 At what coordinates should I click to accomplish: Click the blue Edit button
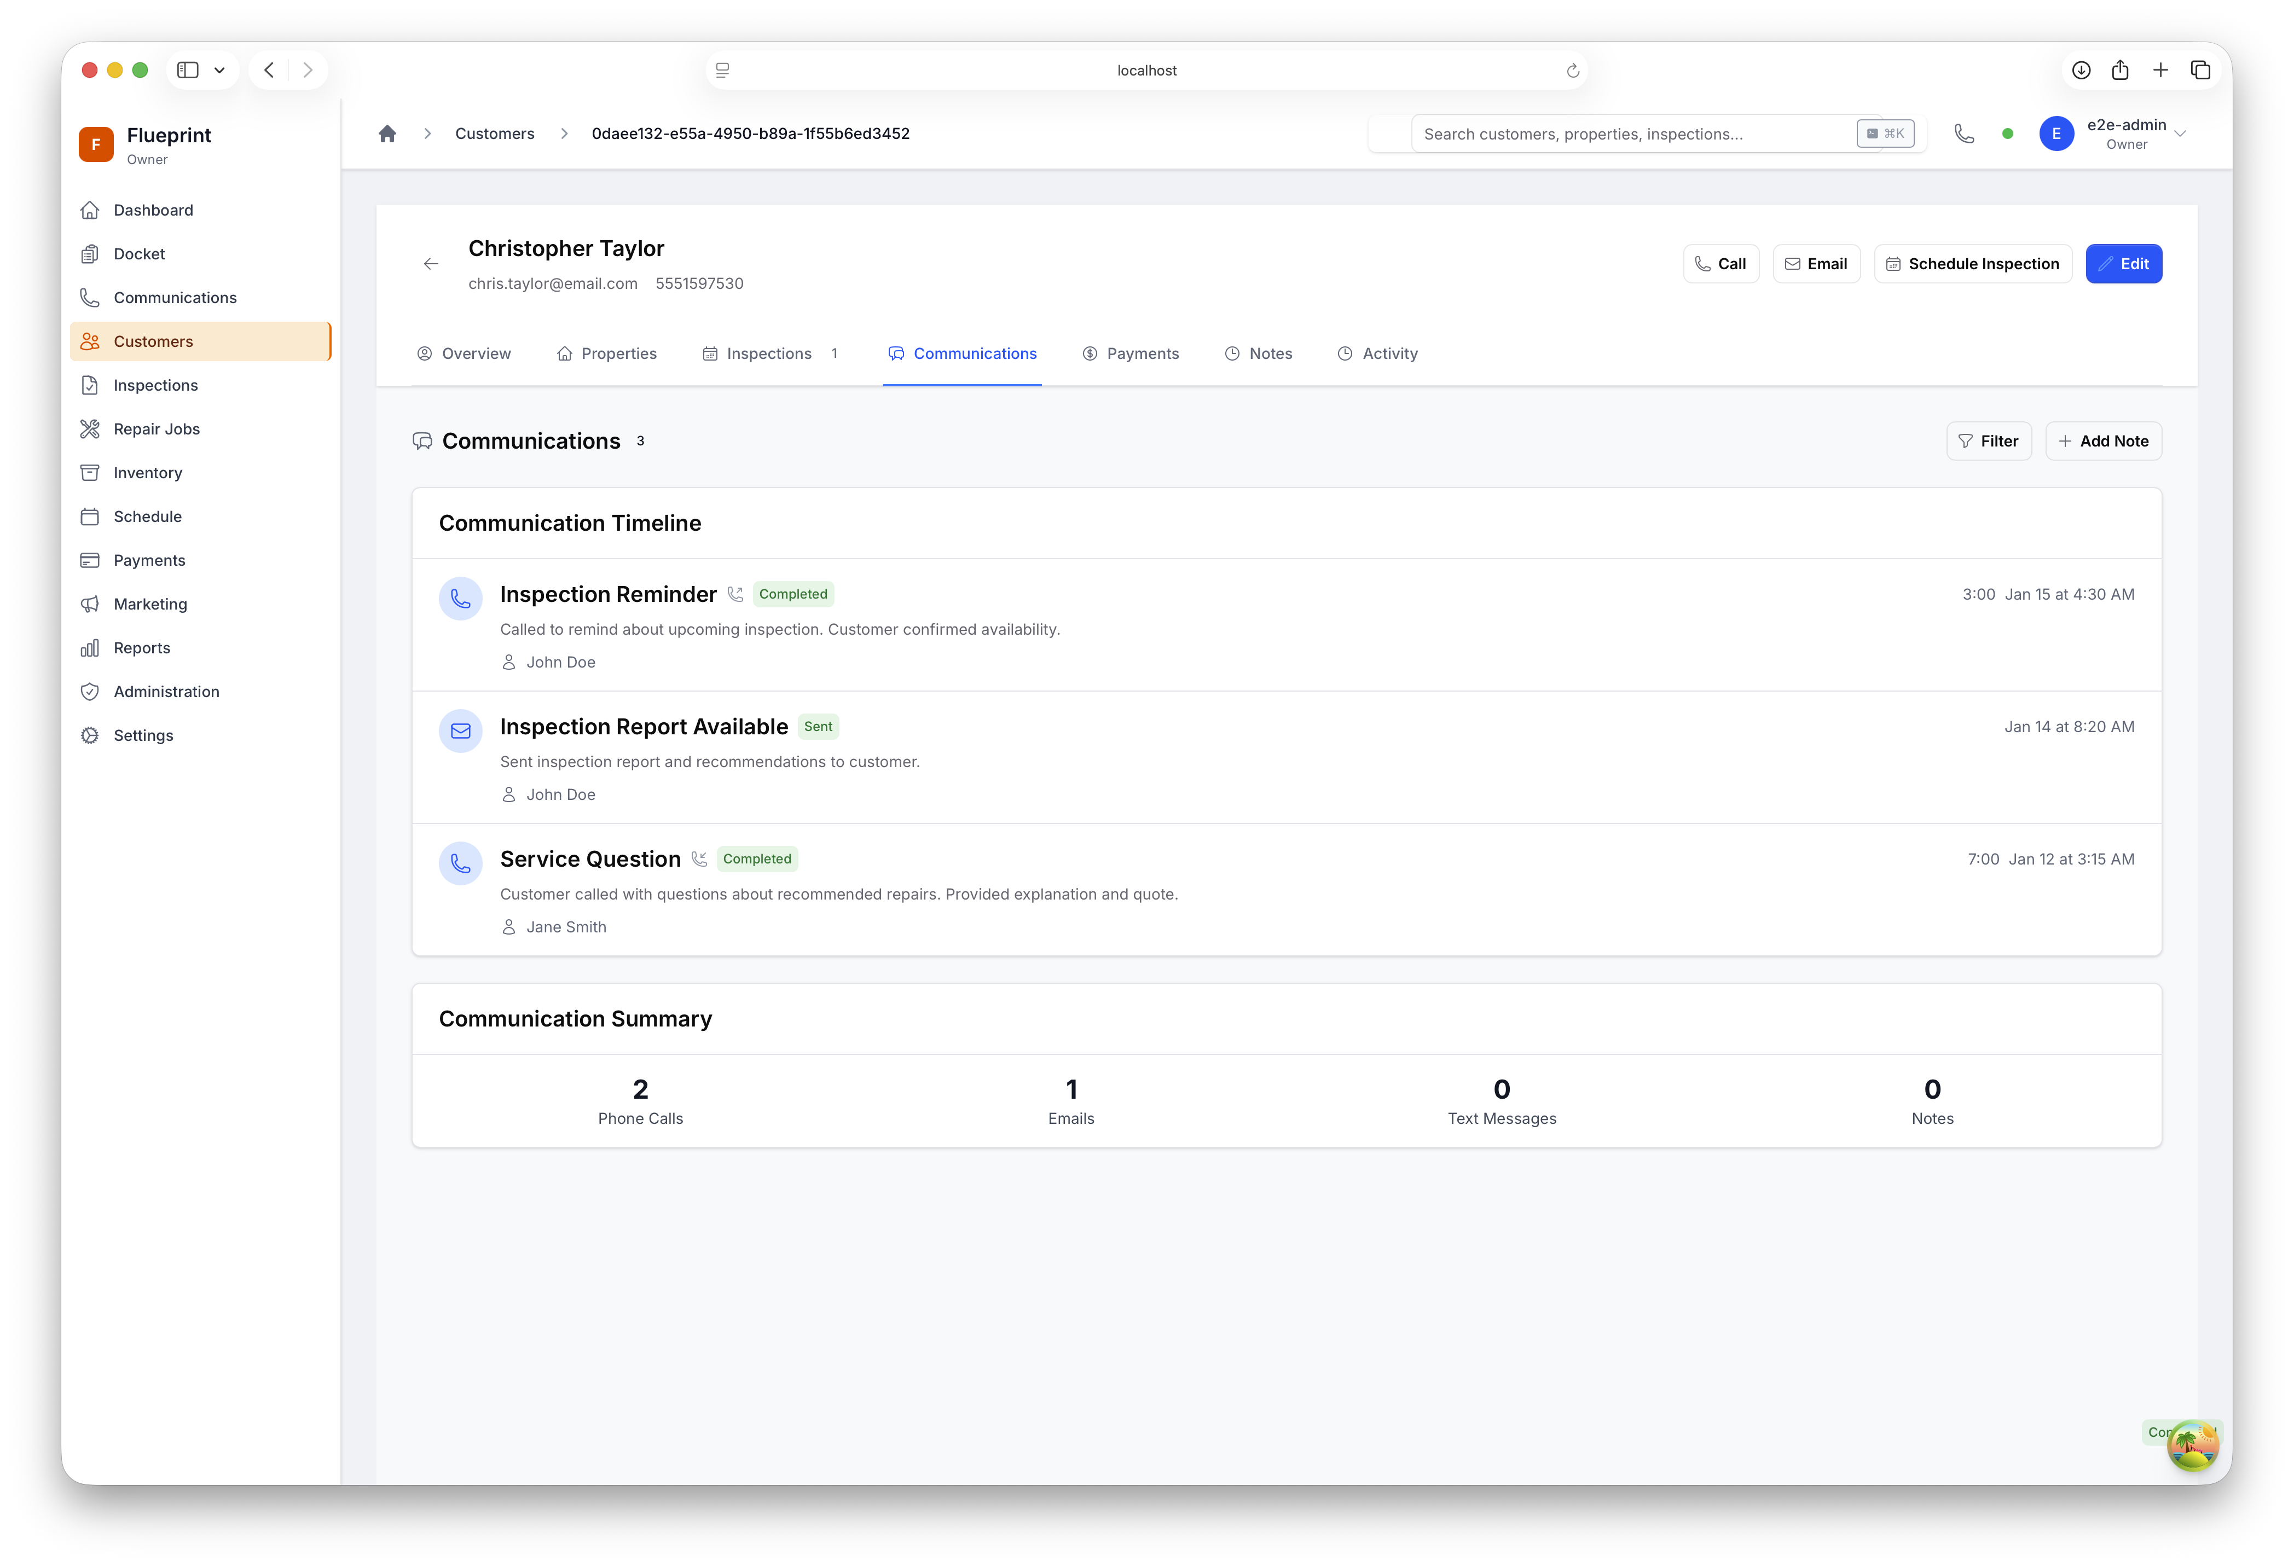2123,264
